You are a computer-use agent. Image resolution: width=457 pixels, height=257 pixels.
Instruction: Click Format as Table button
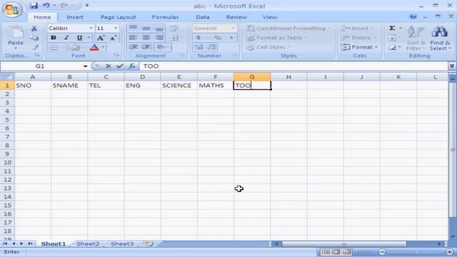pyautogui.click(x=277, y=38)
